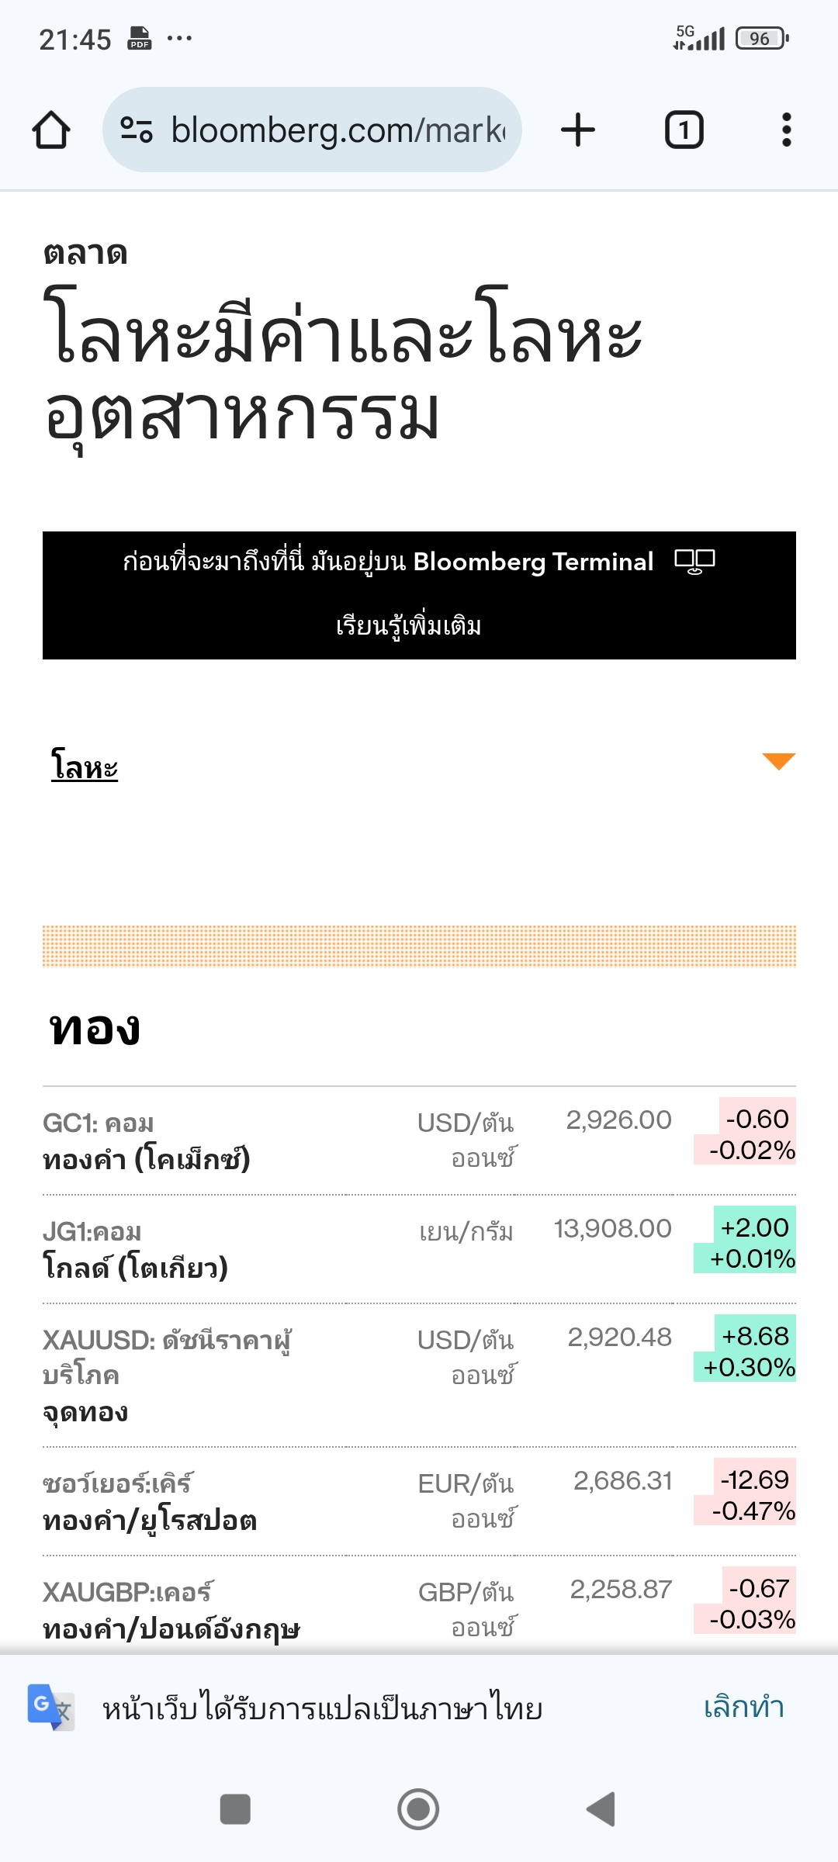Screen dimensions: 838x1862
Task: Open site settings icon in address bar
Action: pos(137,130)
